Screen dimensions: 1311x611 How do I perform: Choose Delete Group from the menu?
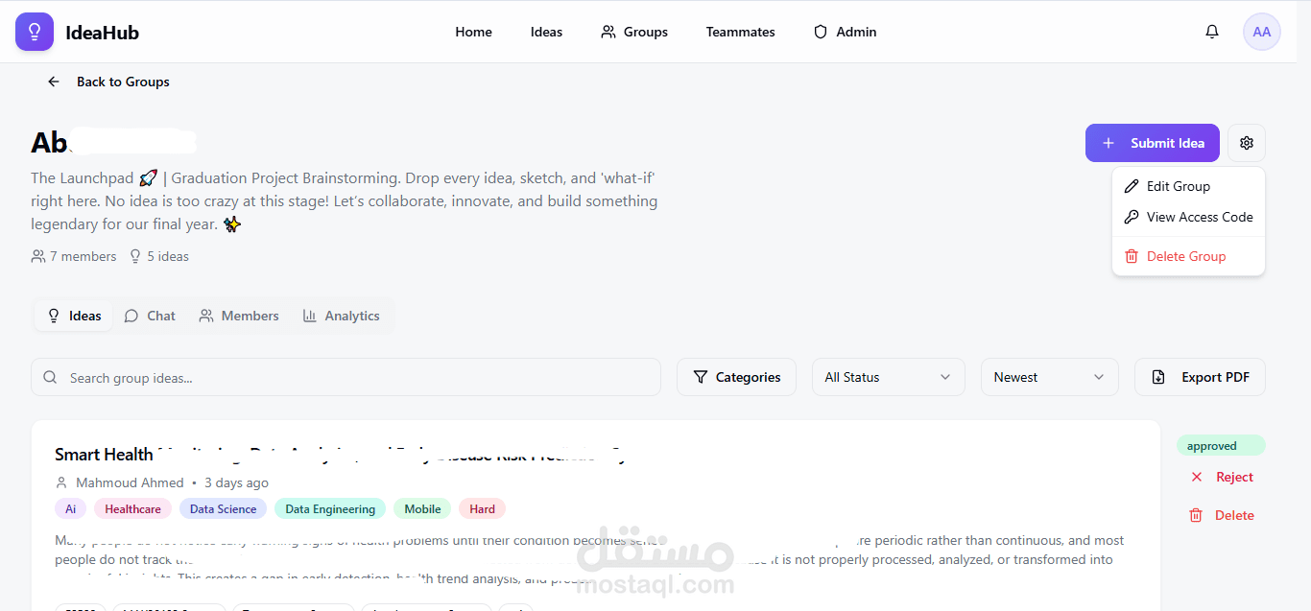[x=1188, y=256]
